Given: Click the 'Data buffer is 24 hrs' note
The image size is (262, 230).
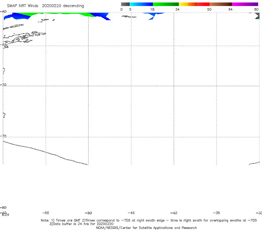Looking at the screenshot, I should tap(81, 224).
